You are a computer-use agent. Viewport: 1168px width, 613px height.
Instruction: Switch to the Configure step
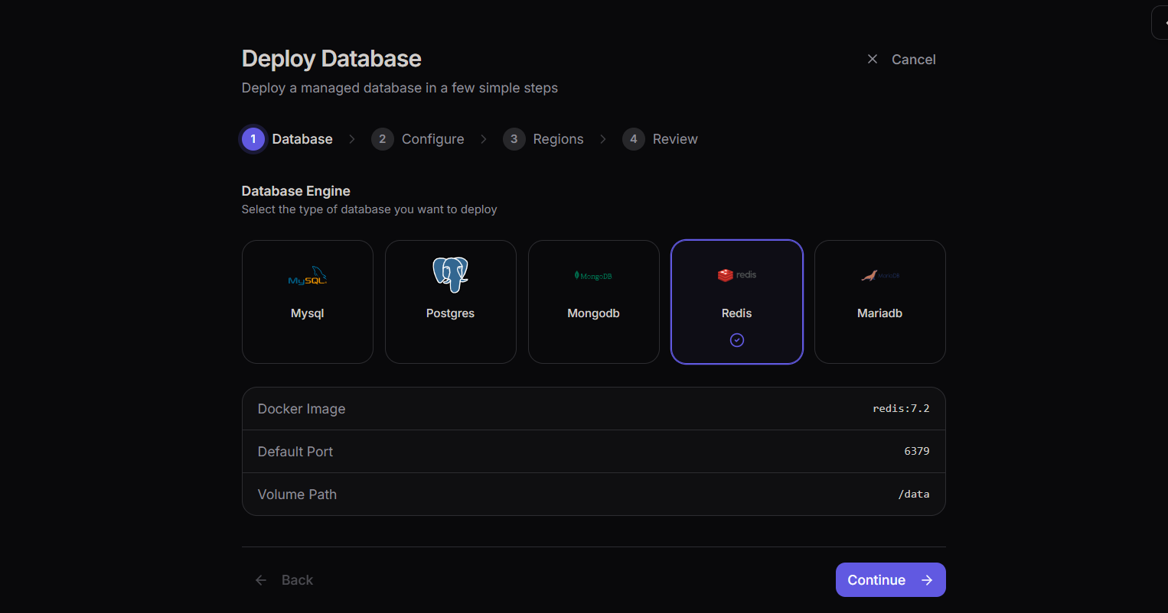[432, 138]
